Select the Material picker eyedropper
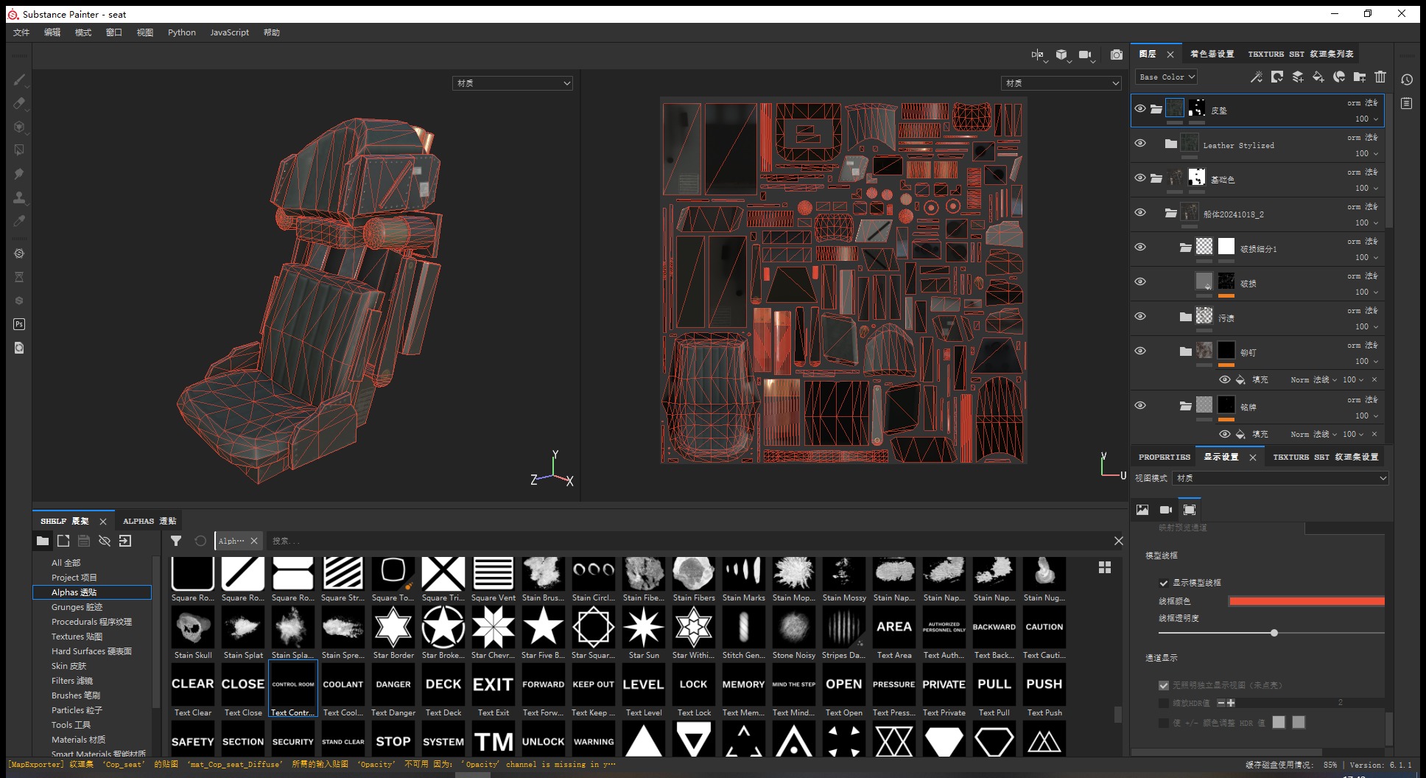 coord(19,220)
